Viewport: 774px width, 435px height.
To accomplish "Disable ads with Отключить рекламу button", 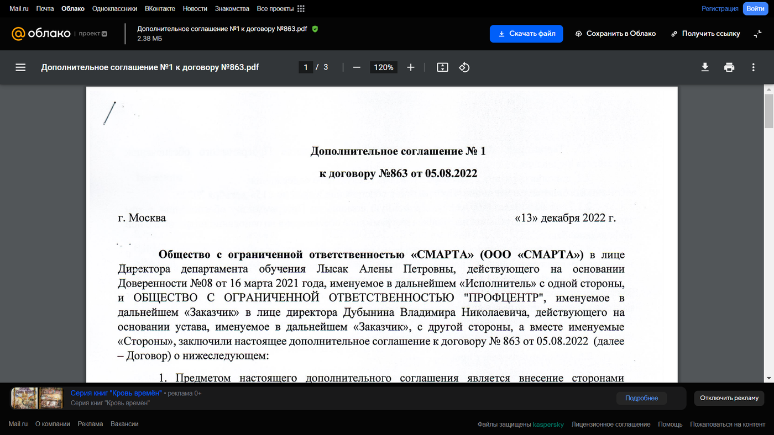I will pyautogui.click(x=729, y=398).
